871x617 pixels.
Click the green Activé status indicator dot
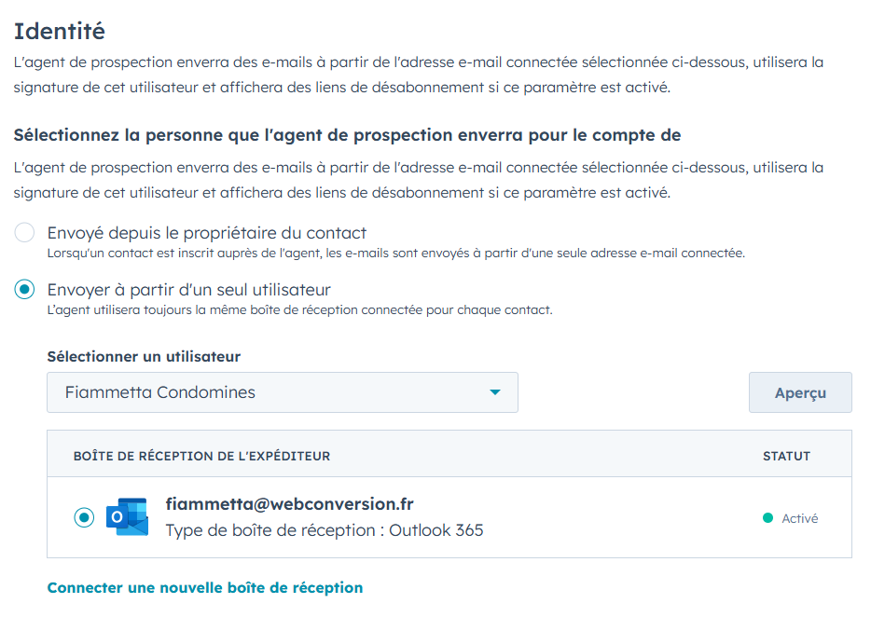coord(770,517)
